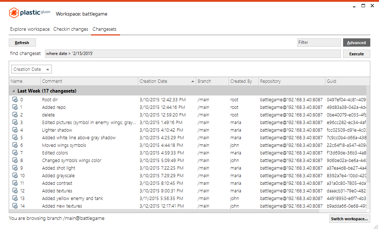Image resolution: width=379 pixels, height=230 pixels.
Task: Sort by the Name column header
Action: point(25,81)
